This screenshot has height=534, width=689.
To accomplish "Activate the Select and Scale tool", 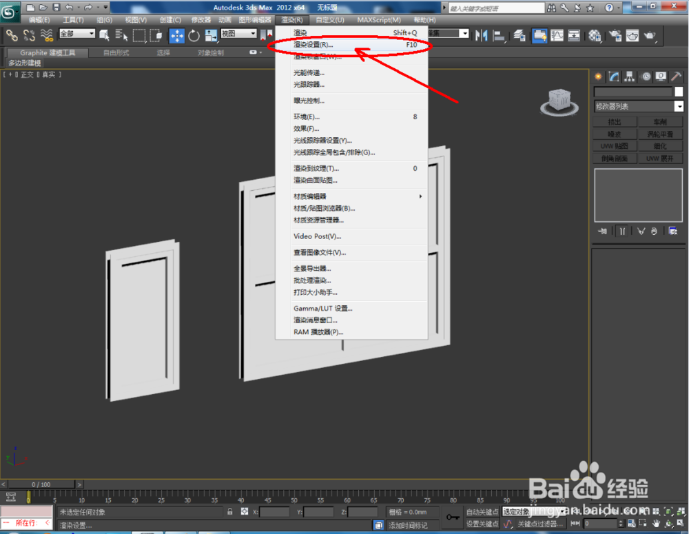I will pyautogui.click(x=211, y=36).
